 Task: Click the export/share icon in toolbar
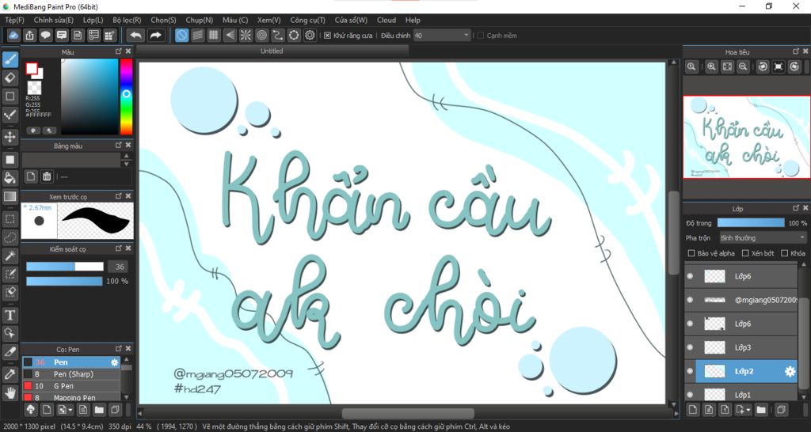30,35
